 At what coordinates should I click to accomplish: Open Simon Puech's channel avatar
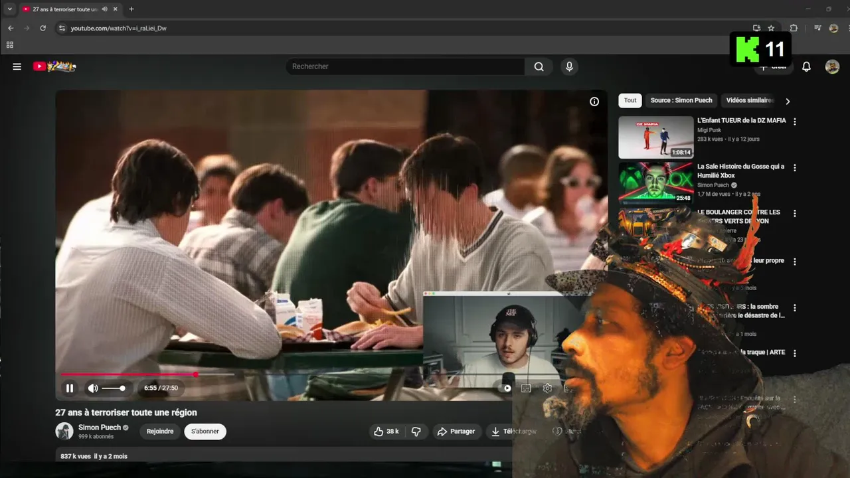tap(64, 431)
